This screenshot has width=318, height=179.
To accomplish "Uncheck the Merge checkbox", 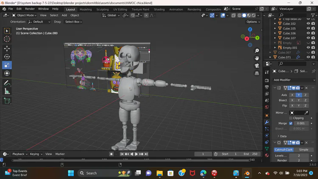I will (291, 123).
